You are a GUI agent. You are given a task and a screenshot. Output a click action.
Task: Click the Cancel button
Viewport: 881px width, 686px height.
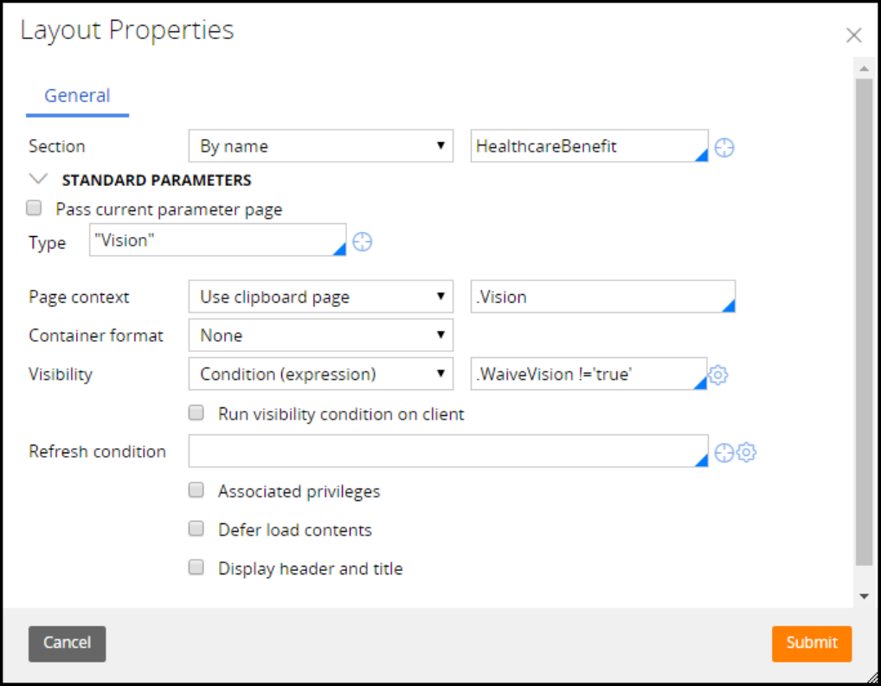(67, 643)
